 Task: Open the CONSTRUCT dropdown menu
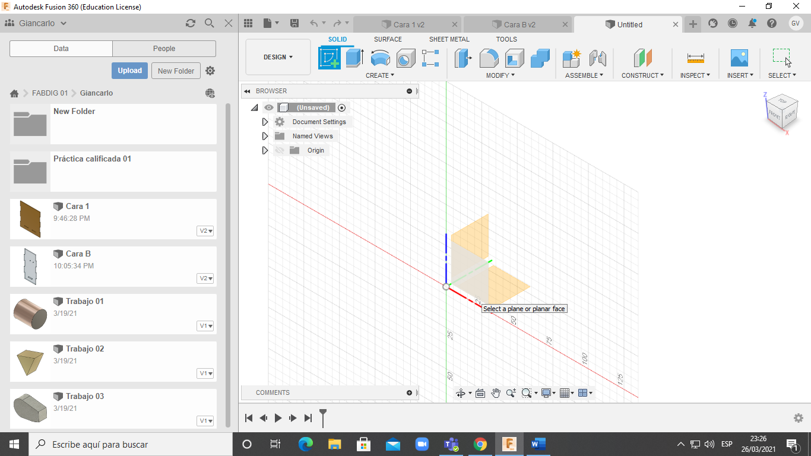coord(643,75)
